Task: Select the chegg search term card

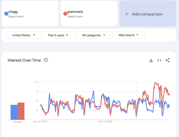Action: point(30,14)
